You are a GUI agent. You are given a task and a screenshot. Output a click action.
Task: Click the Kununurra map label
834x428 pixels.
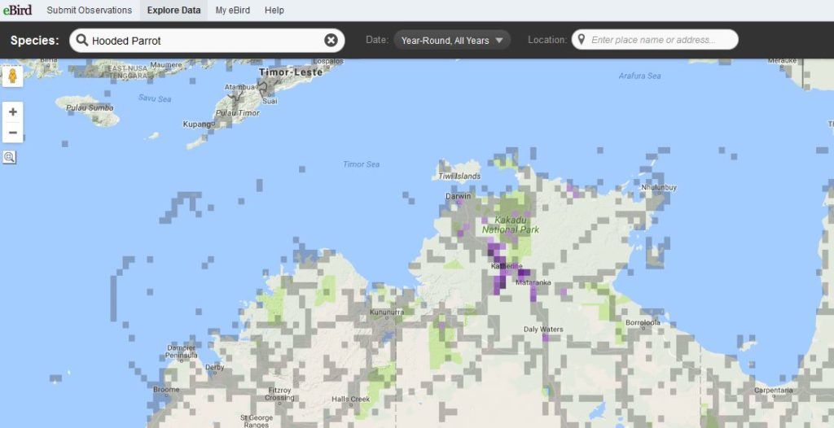387,312
